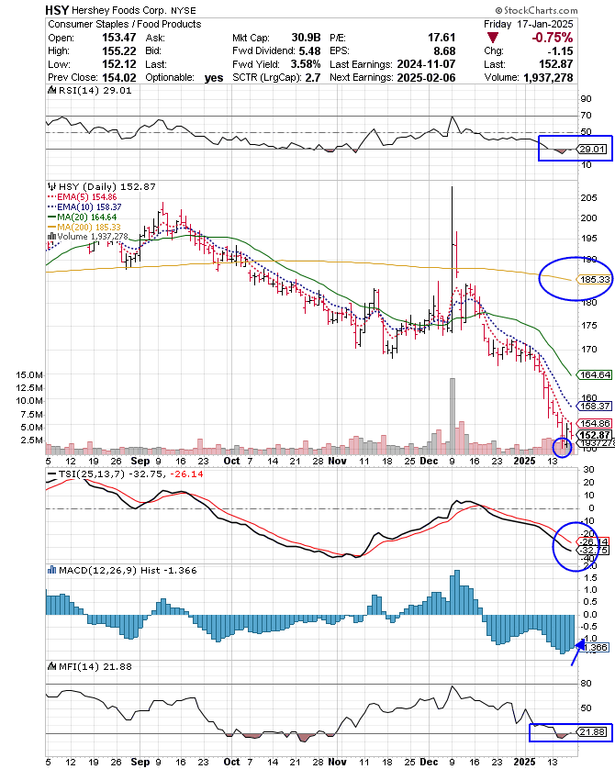Click the red down-triangle change indicator
Image resolution: width=615 pixels, height=769 pixels.
pyautogui.click(x=492, y=38)
